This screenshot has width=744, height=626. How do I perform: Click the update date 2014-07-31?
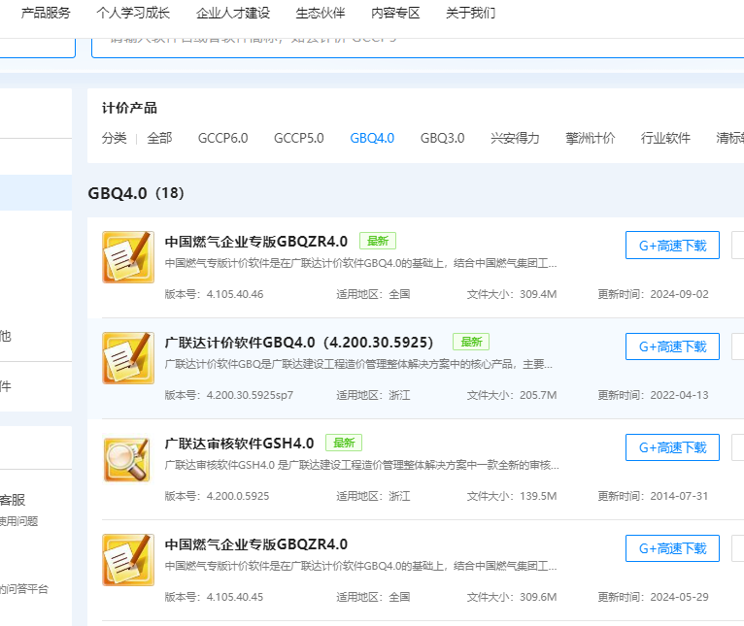pyautogui.click(x=680, y=496)
